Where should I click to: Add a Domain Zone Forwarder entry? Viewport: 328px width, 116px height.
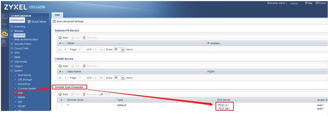tap(63, 94)
